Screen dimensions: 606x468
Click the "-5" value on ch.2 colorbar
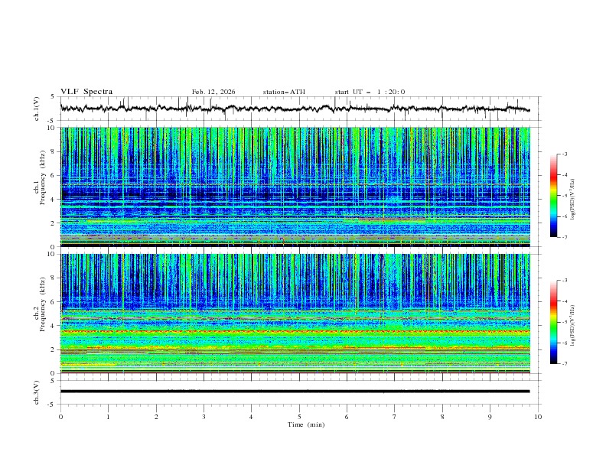pyautogui.click(x=565, y=322)
